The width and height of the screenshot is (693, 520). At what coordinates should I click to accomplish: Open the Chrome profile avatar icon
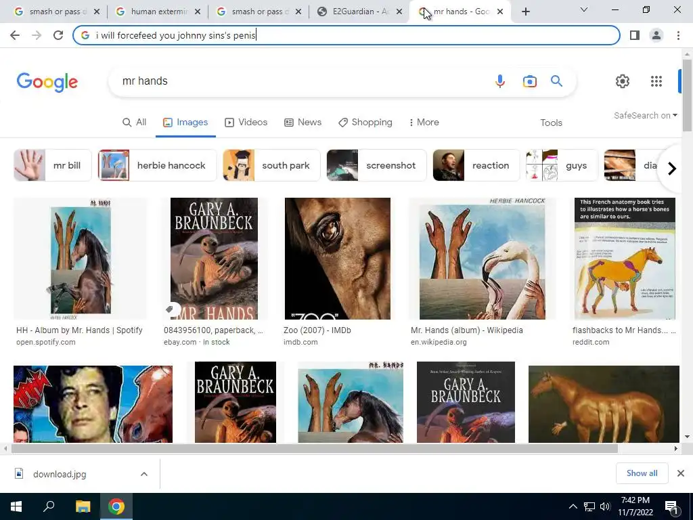click(656, 35)
